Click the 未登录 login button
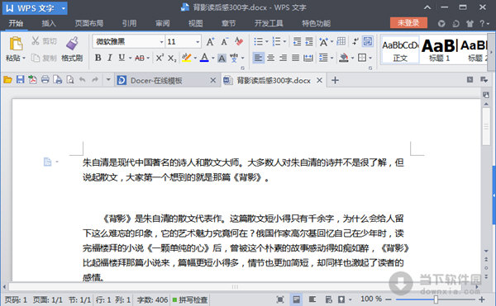The width and height of the screenshot is (496, 306). click(x=408, y=23)
